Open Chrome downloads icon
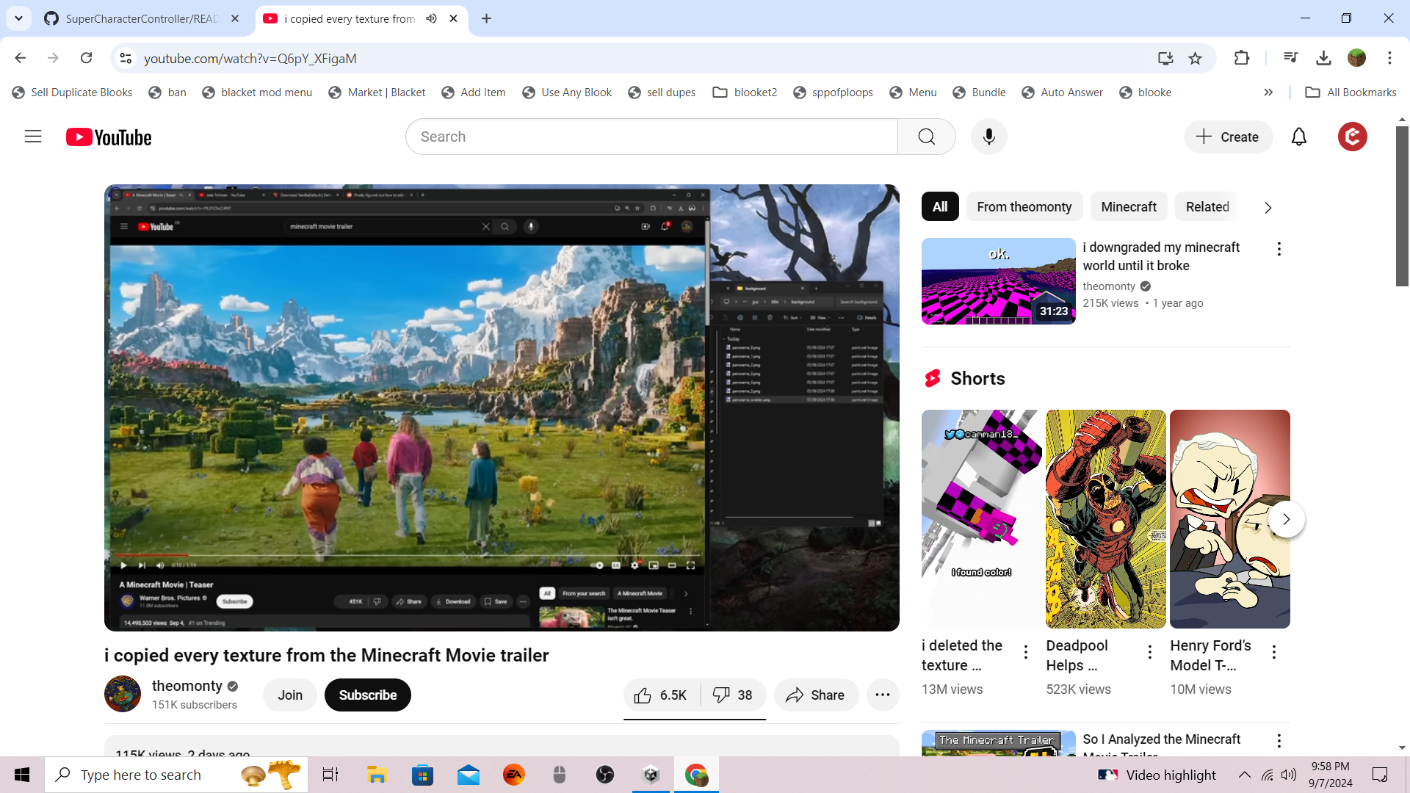Viewport: 1410px width, 793px height. click(1323, 58)
